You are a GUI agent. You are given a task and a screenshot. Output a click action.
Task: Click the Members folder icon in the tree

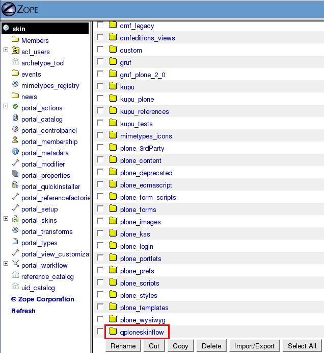(15, 39)
